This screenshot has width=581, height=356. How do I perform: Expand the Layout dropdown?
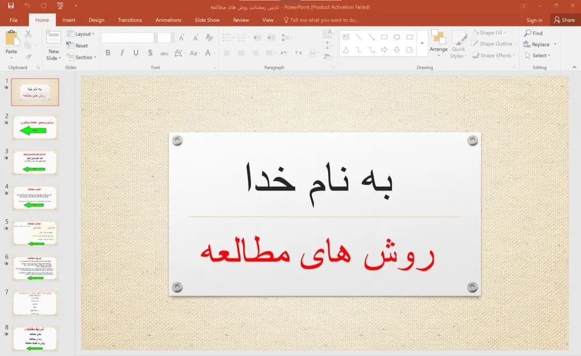[x=80, y=34]
